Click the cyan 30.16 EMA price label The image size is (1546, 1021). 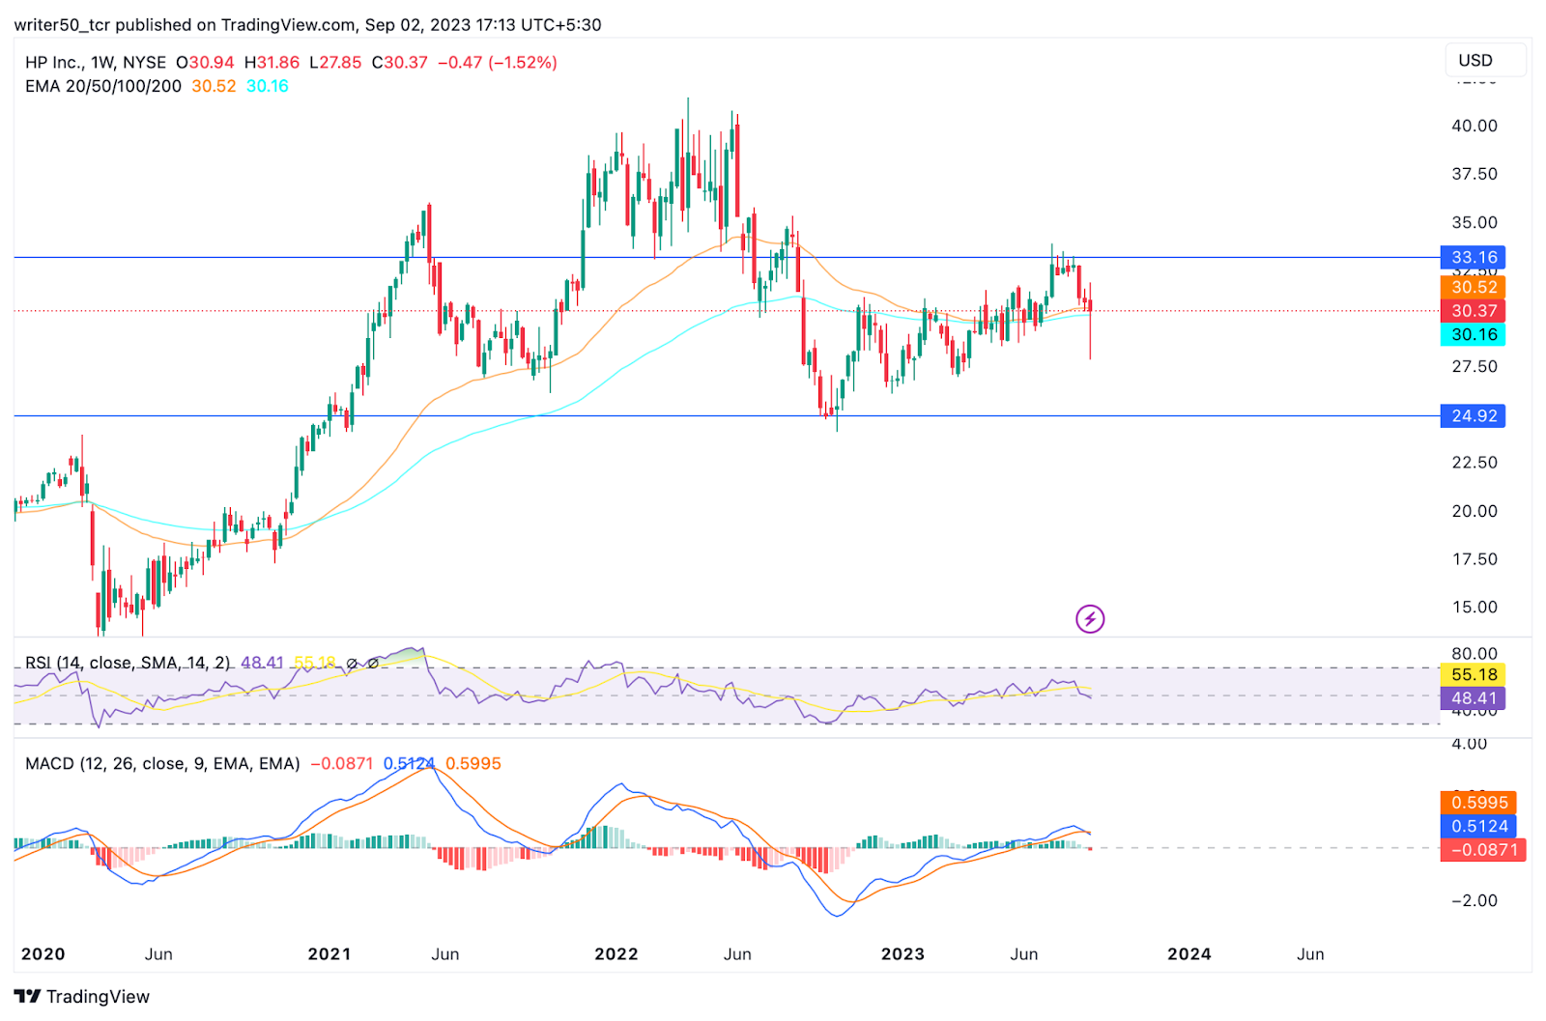[1473, 335]
